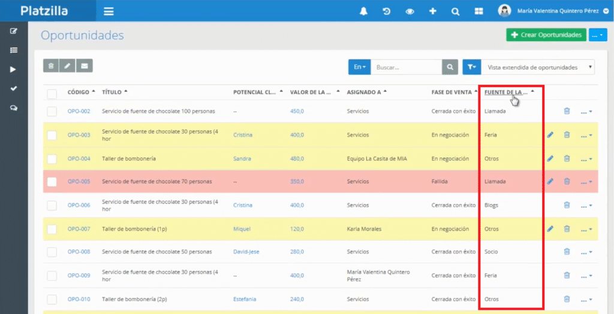The width and height of the screenshot is (614, 314).
Task: Open the filter funnel dropdown
Action: (x=472, y=67)
